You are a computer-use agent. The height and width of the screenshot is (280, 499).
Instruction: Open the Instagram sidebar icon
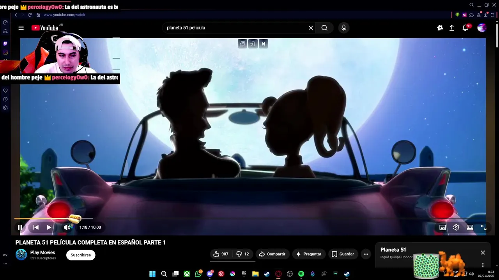tap(5, 52)
